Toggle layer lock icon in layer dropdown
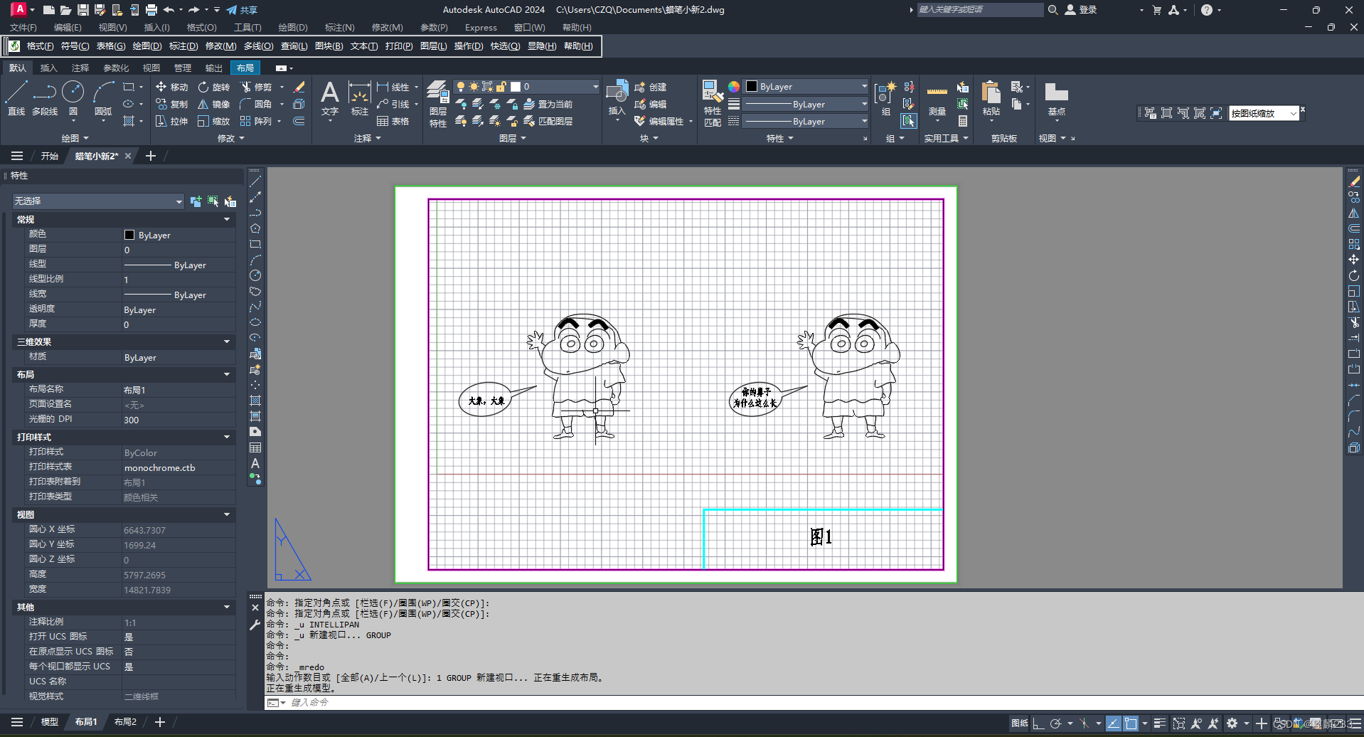 (501, 87)
